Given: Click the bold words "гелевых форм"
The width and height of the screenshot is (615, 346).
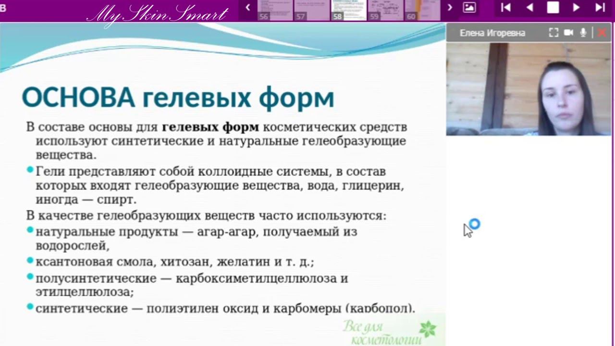Looking at the screenshot, I should click(210, 127).
